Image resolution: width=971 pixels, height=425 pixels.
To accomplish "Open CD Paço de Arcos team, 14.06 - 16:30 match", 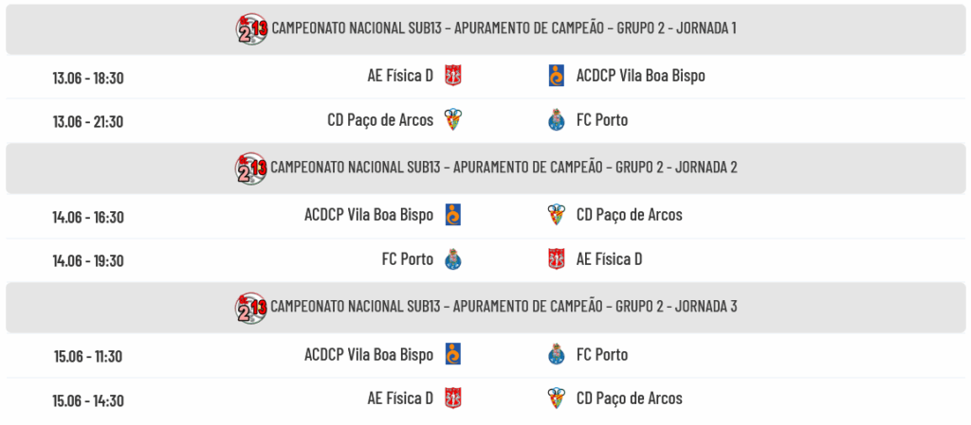I will 630,215.
